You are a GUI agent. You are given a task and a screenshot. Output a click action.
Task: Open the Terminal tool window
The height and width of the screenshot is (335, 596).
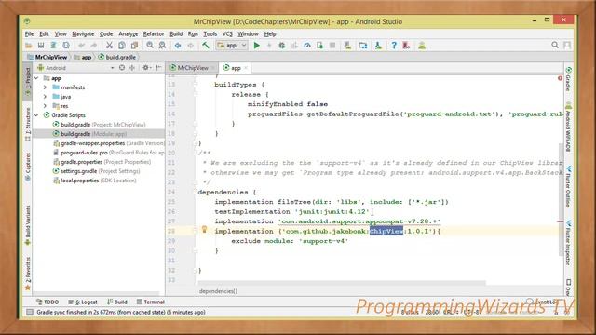point(151,301)
